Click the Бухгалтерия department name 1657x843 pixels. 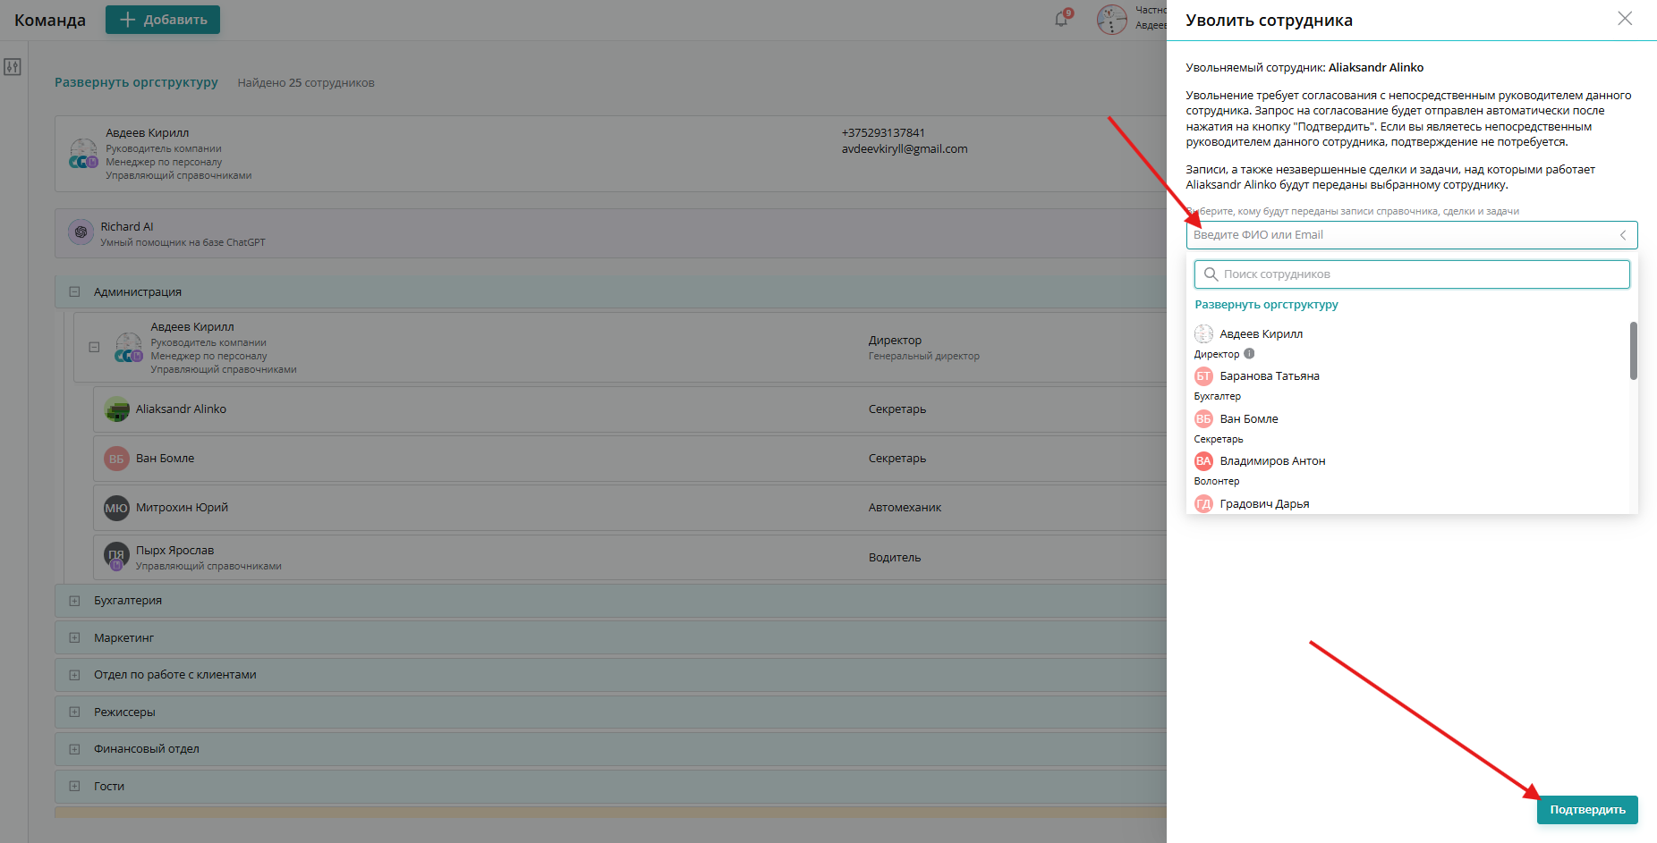pyautogui.click(x=128, y=601)
